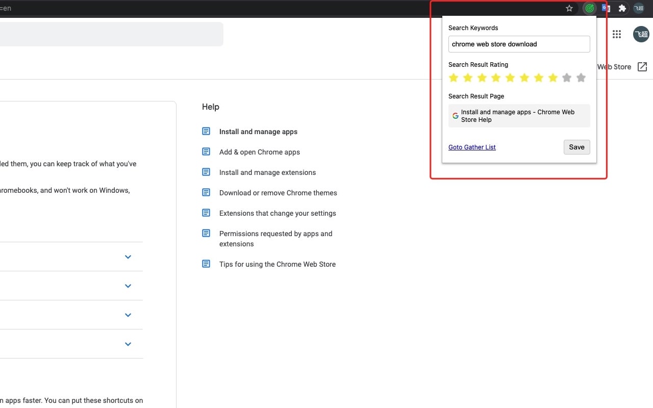Set search result rating to six stars
Viewport: 653px width, 408px height.
coord(524,78)
